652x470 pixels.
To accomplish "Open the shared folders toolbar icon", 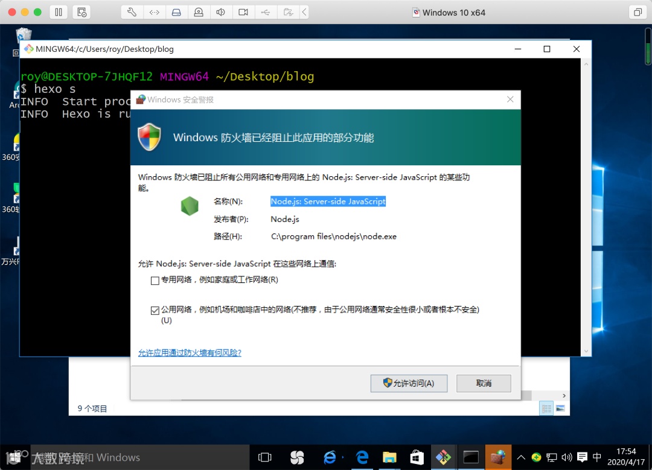I will coord(288,12).
